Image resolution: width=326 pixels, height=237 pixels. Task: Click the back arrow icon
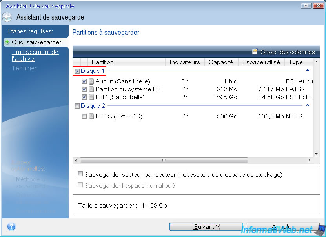click(x=7, y=17)
